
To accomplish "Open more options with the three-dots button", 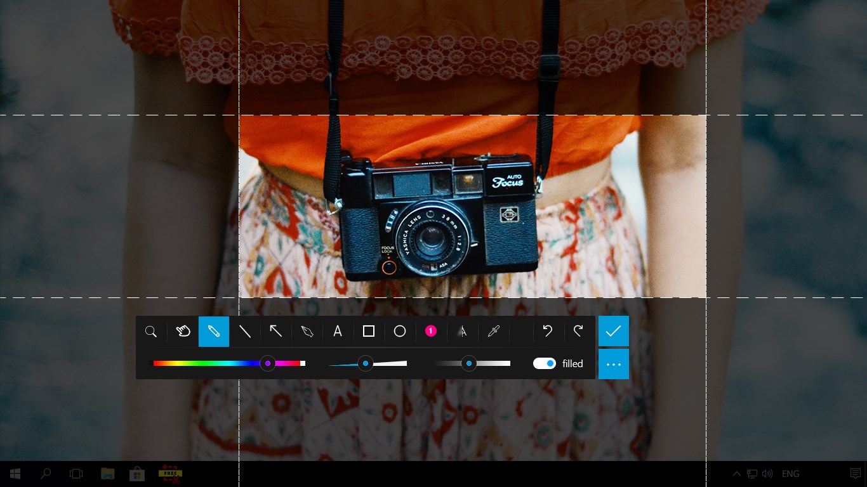I will pyautogui.click(x=614, y=364).
